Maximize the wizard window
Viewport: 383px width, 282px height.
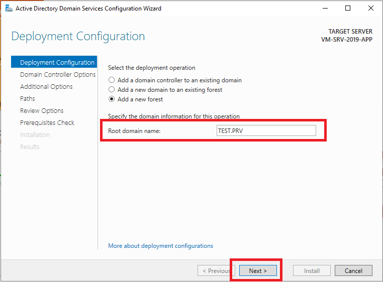[x=348, y=9]
